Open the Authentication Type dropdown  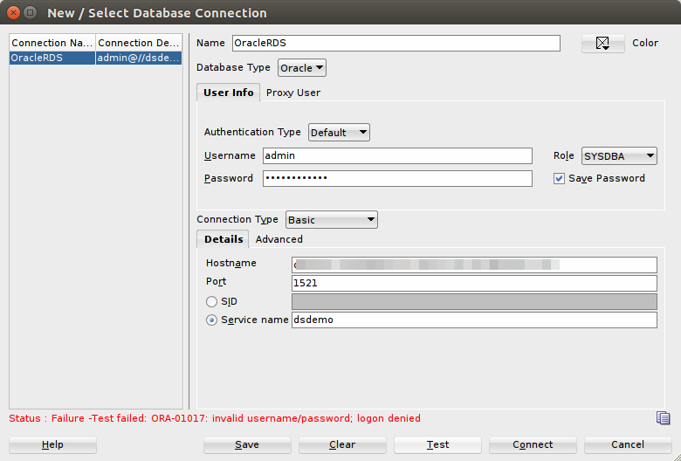point(339,133)
